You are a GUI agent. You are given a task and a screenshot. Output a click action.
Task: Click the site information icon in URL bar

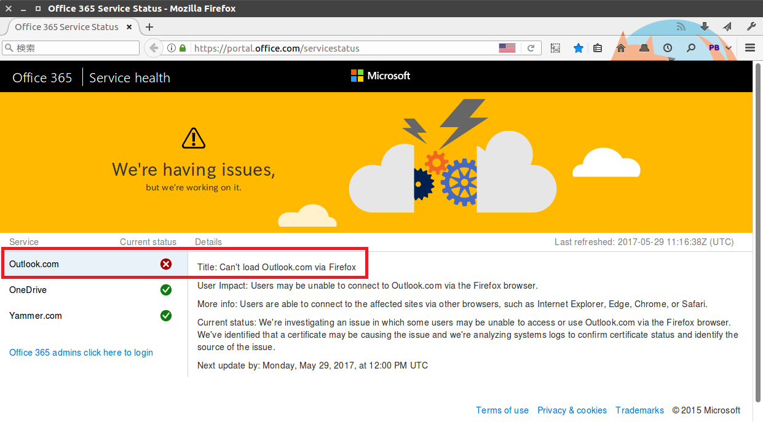point(172,48)
